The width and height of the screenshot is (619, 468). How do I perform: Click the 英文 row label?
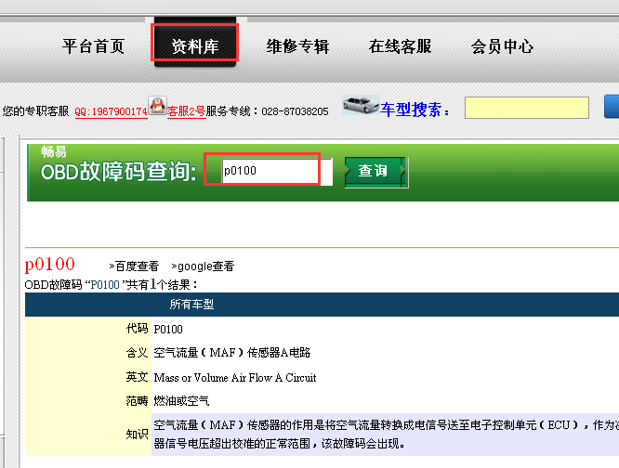137,377
